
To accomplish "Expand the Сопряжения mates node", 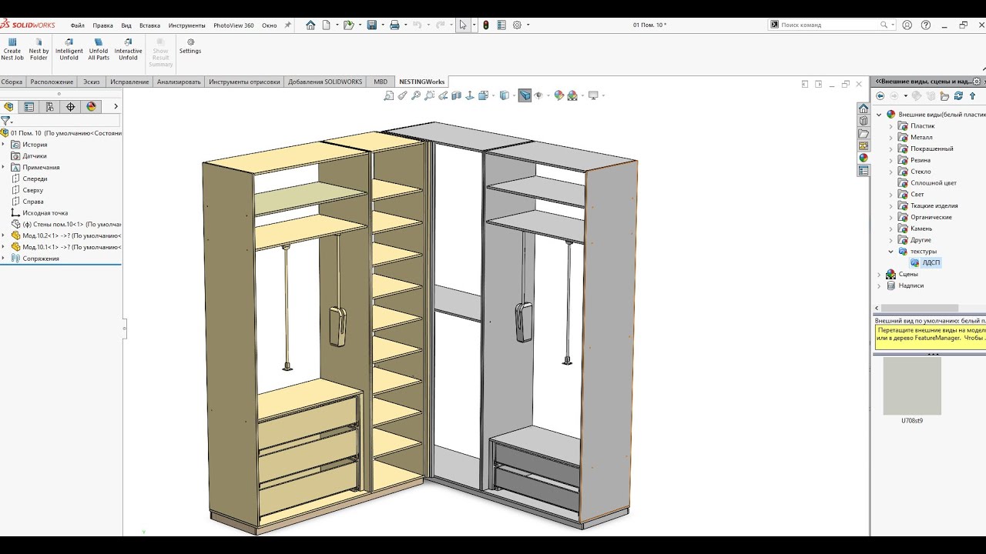I will point(4,259).
